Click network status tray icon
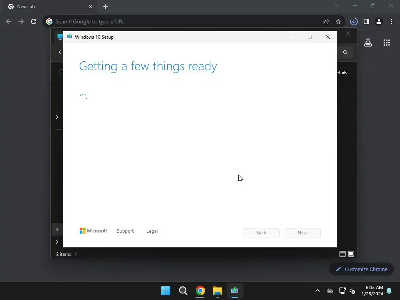 coord(342,291)
